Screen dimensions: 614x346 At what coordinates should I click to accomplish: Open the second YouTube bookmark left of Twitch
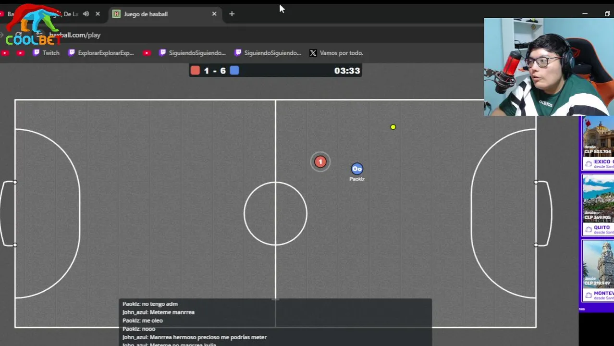pyautogui.click(x=20, y=53)
